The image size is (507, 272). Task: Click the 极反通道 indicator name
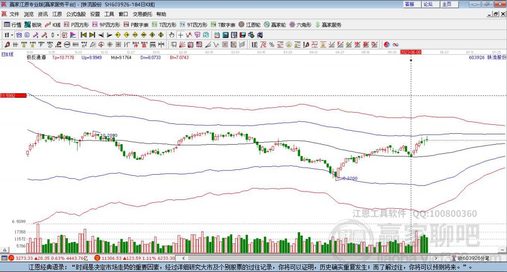pyautogui.click(x=36, y=57)
